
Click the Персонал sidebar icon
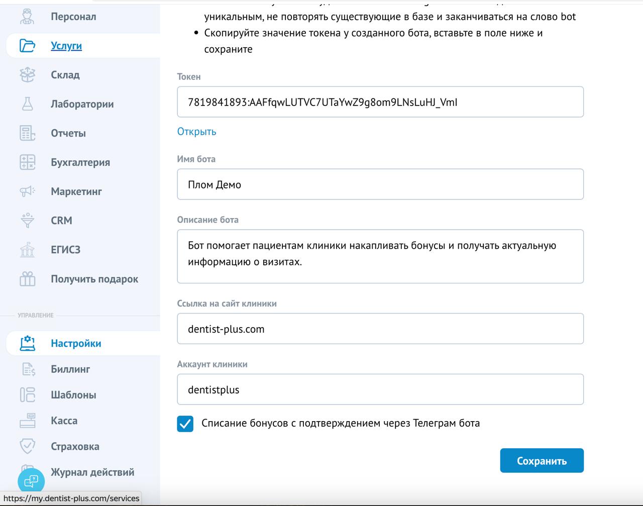[x=27, y=16]
